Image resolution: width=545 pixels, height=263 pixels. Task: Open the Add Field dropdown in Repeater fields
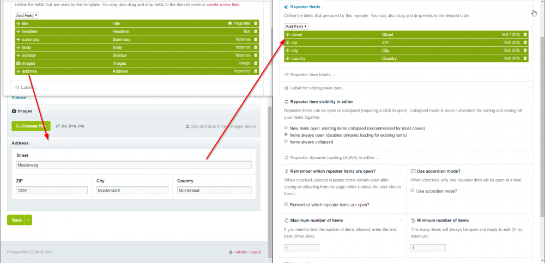(296, 26)
